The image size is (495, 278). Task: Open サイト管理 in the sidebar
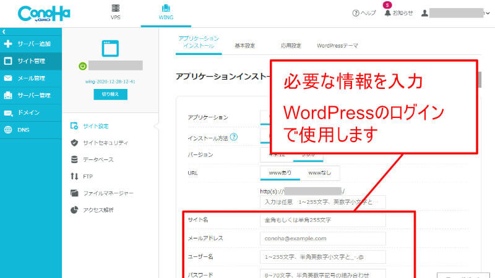(x=31, y=61)
